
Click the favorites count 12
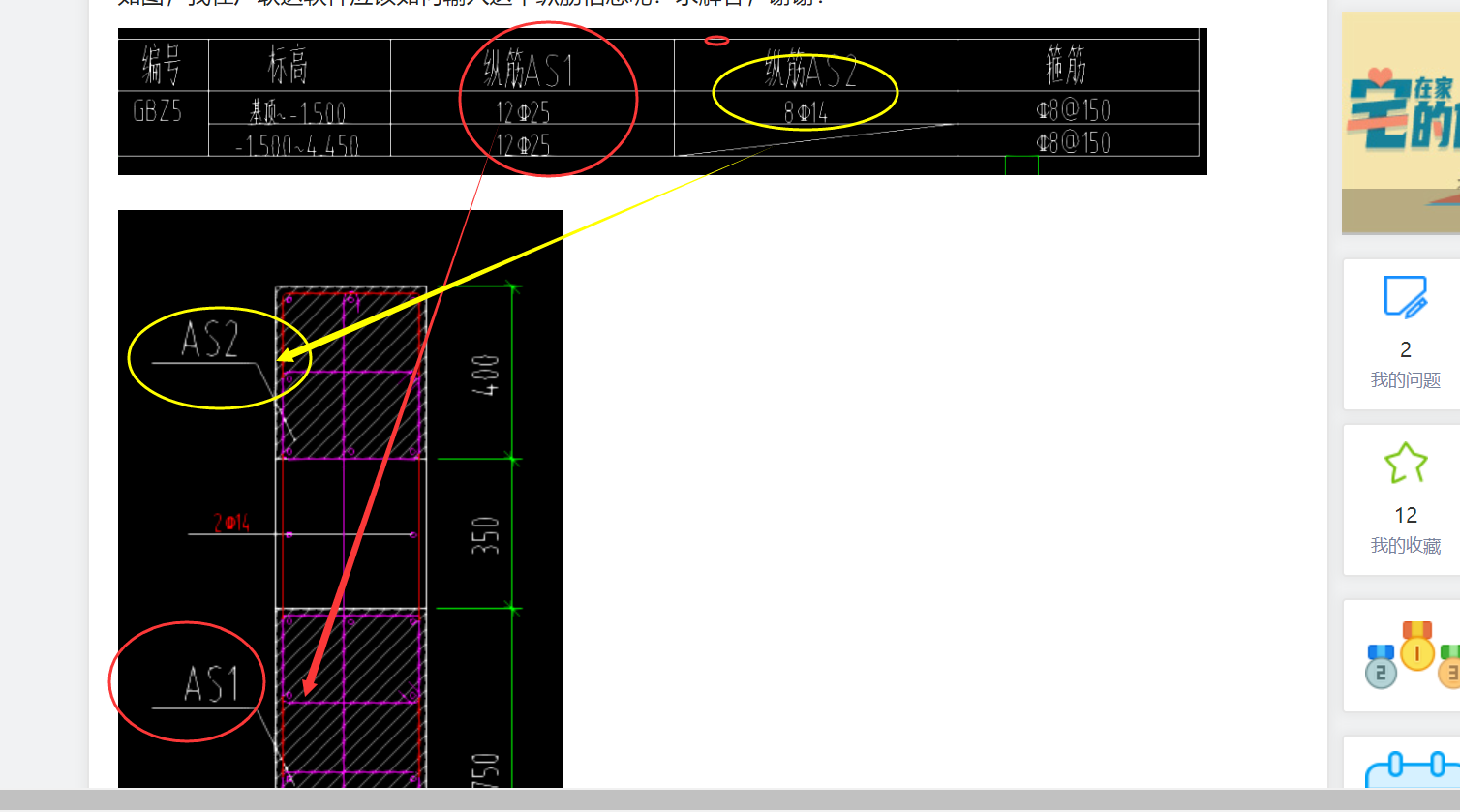(1406, 515)
